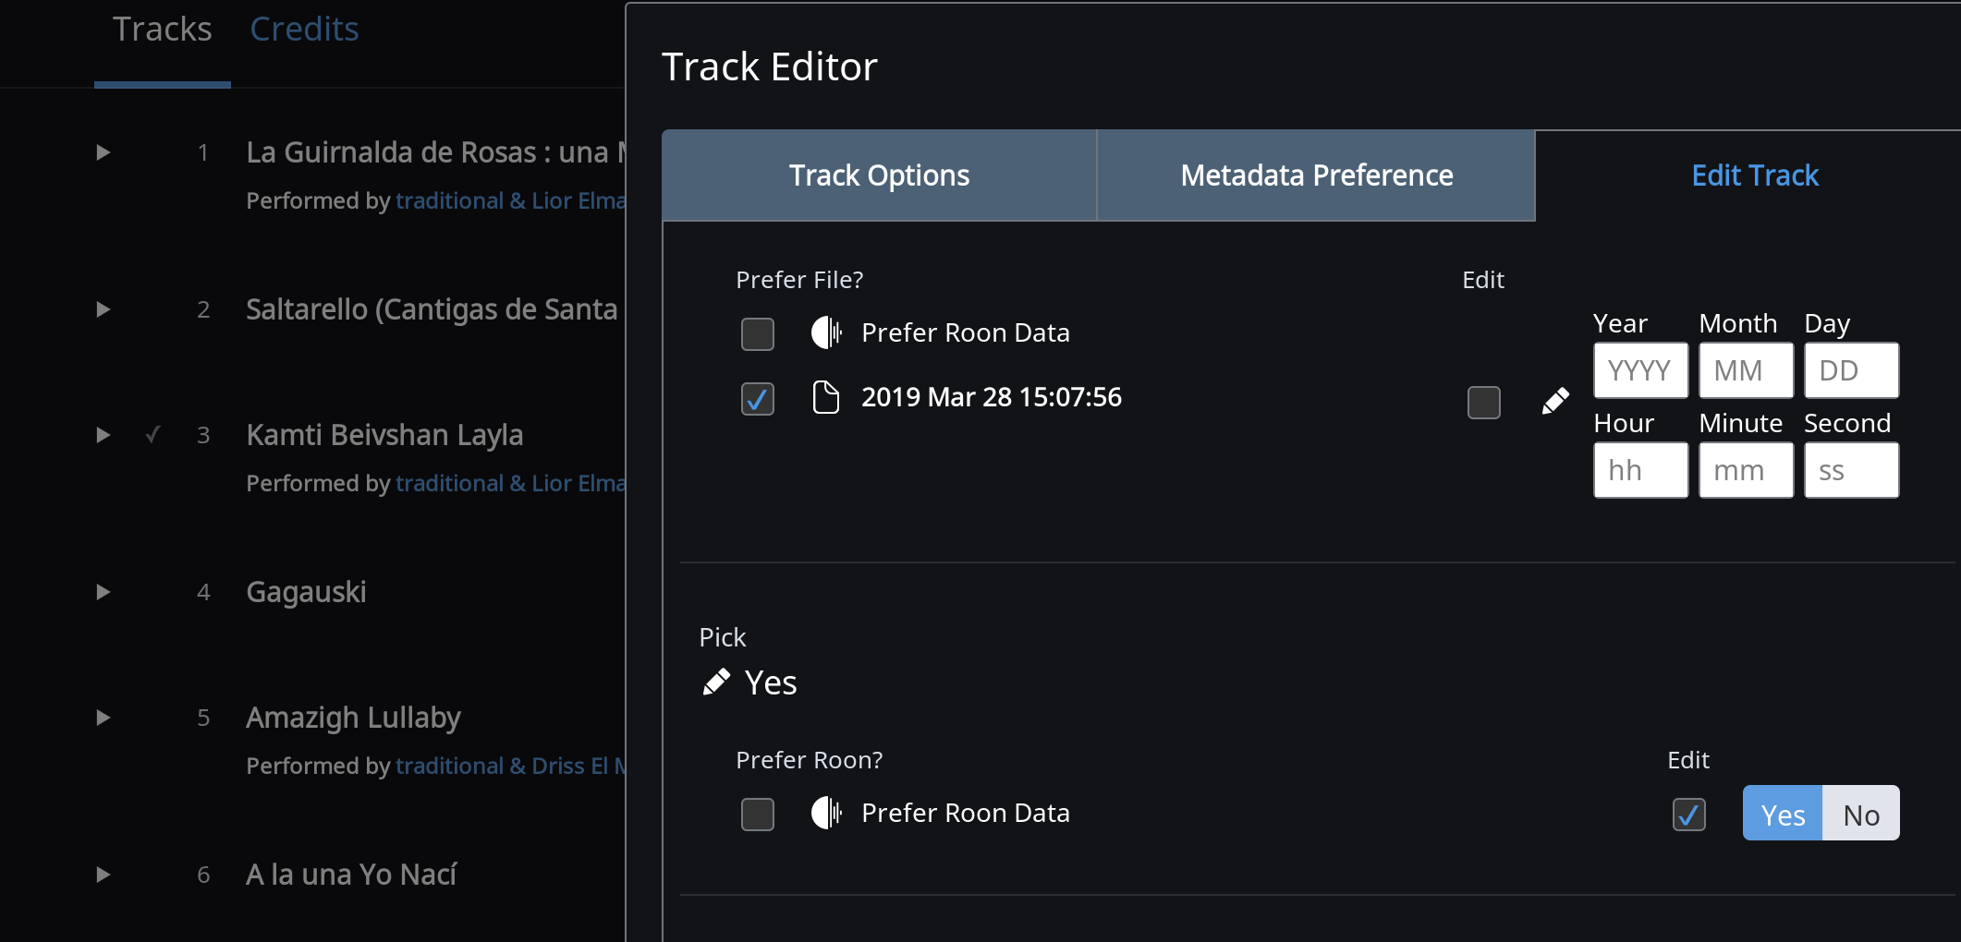Switch to the Credits tab

pos(304,30)
